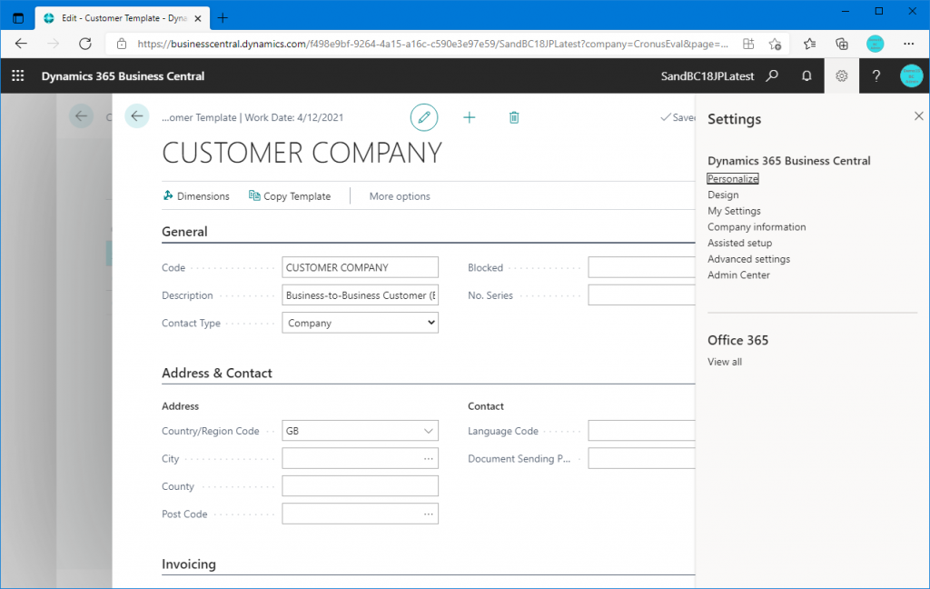Open Admin Center link
This screenshot has height=589, width=930.
[738, 275]
